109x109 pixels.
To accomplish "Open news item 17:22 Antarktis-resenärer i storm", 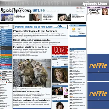I will pyautogui.click(x=77, y=82).
